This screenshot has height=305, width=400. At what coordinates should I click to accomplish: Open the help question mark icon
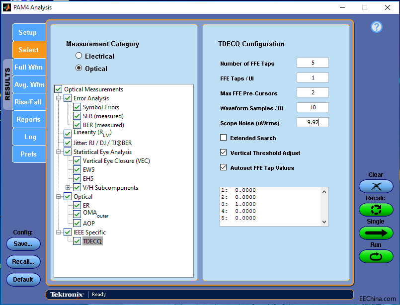(376, 27)
